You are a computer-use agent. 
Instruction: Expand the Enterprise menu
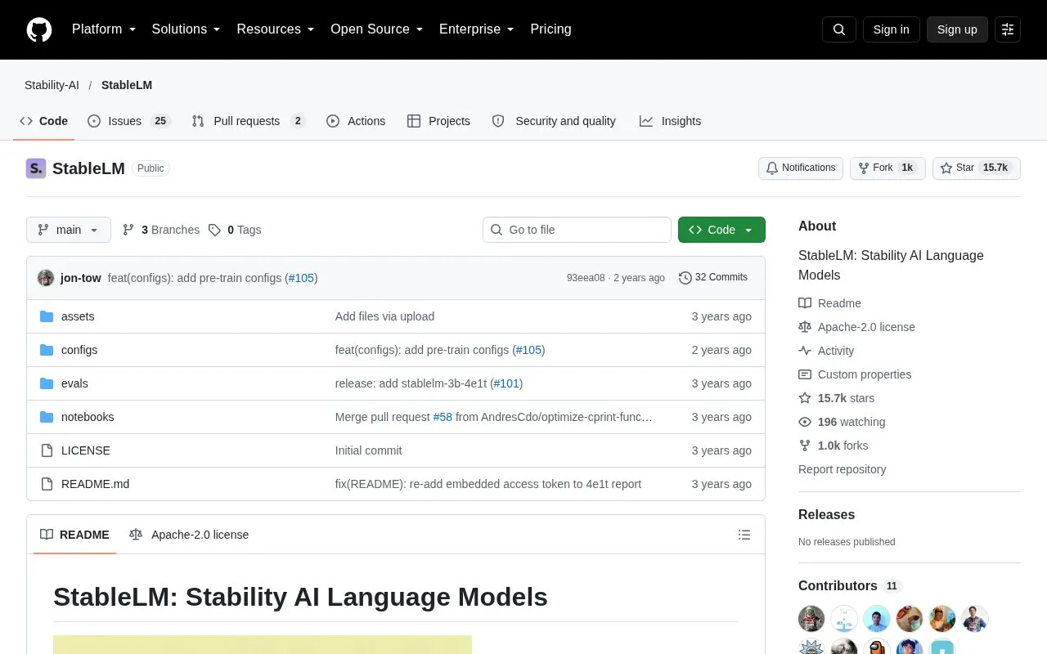pyautogui.click(x=477, y=29)
